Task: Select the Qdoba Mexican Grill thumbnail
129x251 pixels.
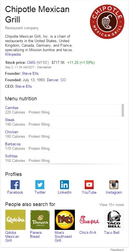Action: point(15,220)
